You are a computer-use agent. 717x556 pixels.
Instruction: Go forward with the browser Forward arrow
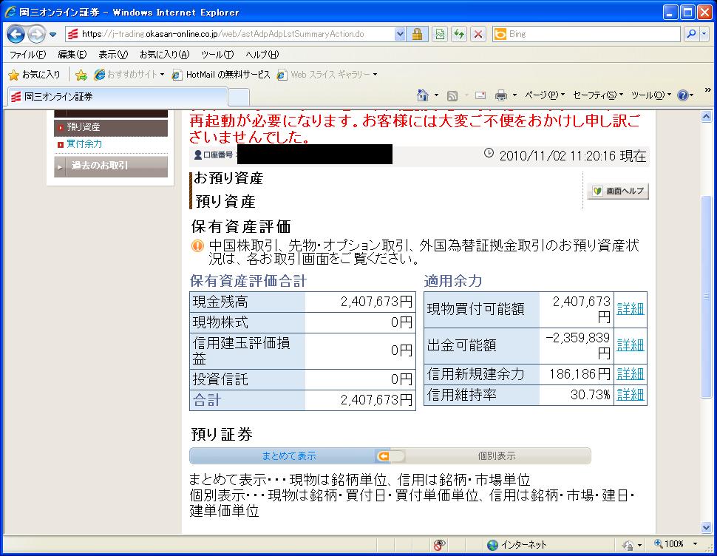36,34
